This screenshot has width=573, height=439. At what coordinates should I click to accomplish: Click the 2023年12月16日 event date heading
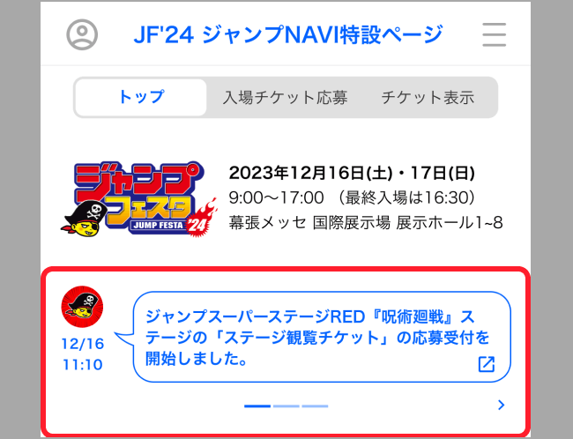pos(352,173)
